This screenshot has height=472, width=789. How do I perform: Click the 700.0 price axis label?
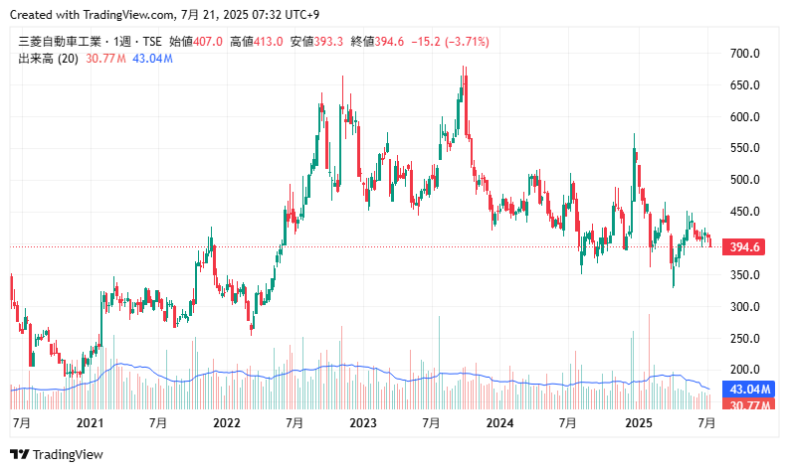(x=744, y=54)
